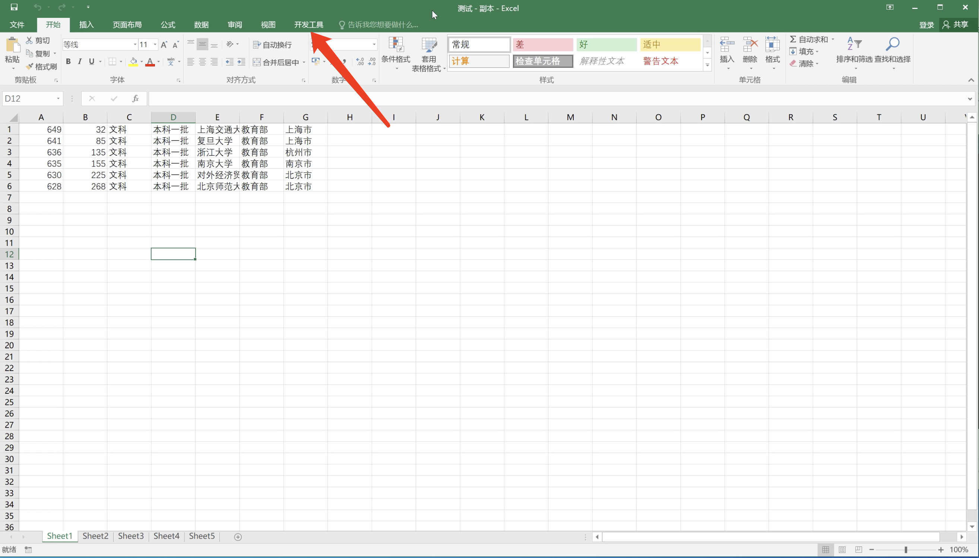Add a new sheet with plus icon
Viewport: 979px width, 558px height.
[x=238, y=537]
